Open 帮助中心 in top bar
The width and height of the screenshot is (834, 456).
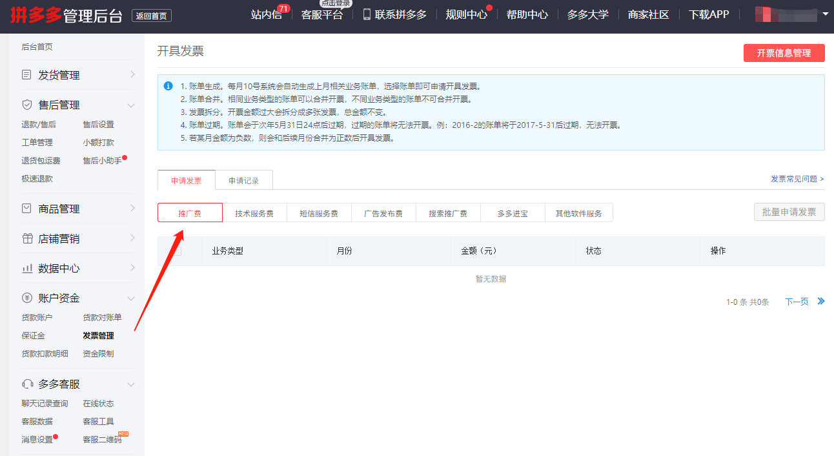(527, 14)
